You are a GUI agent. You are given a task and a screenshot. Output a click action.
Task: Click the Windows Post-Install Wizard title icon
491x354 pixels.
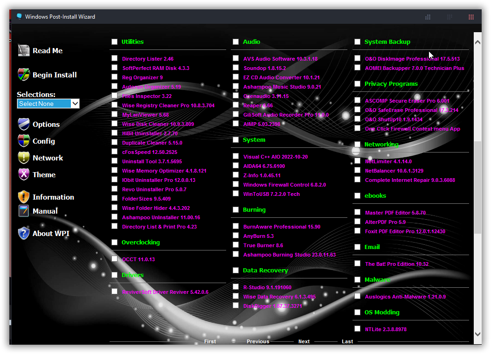[x=20, y=16]
